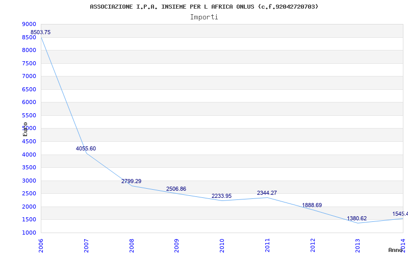The image size is (408, 255).
Task: Click the y-axis value 6500
Action: pos(29,90)
